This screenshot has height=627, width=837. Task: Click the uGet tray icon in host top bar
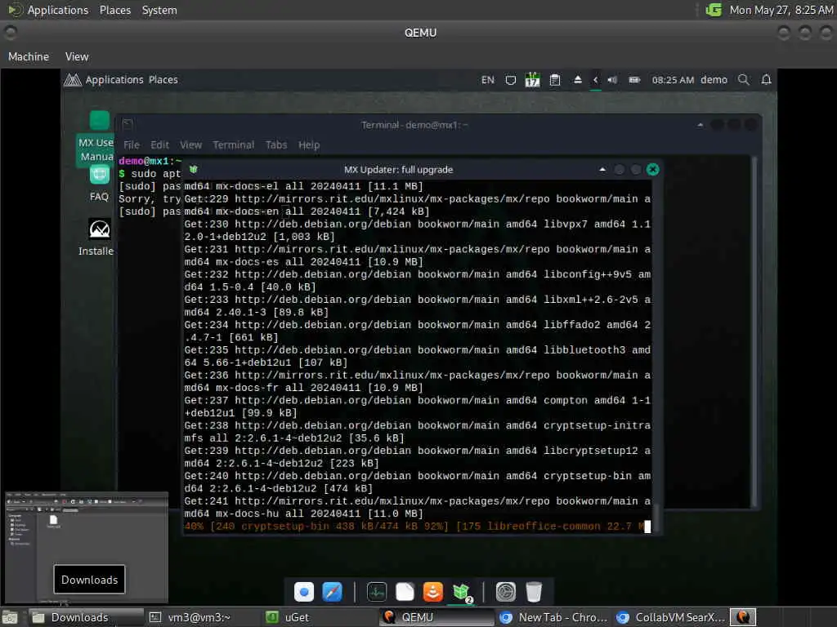coord(714,10)
